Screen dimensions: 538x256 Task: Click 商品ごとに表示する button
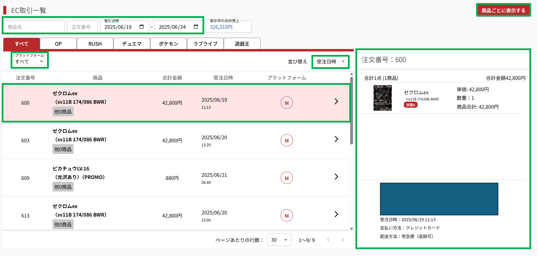[503, 11]
